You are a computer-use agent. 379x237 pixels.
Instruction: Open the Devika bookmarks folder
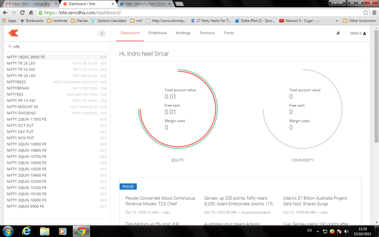tap(79, 21)
